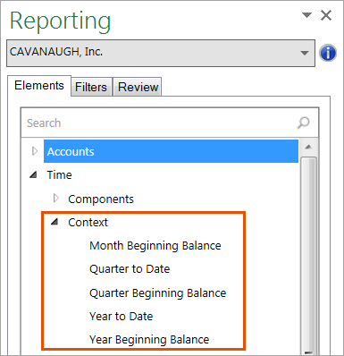
Task: Switch to the Elements tab
Action: click(39, 86)
